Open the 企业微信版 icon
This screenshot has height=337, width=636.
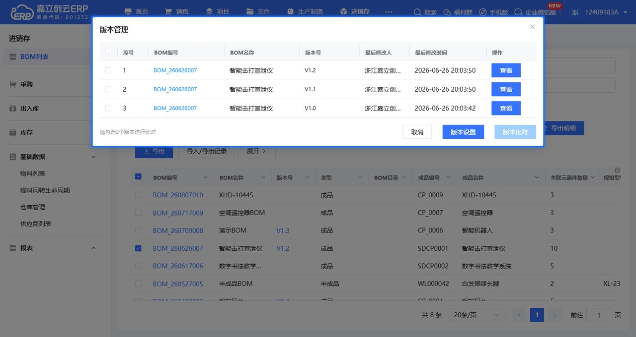point(518,12)
